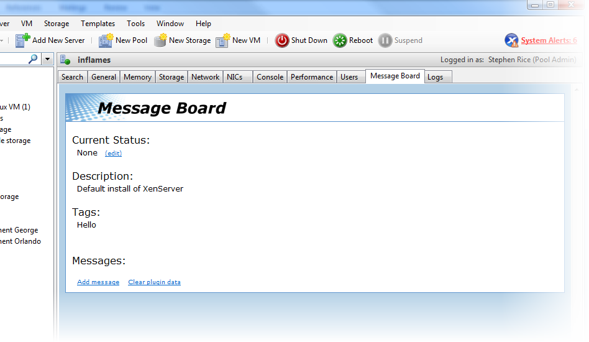Click the grey Suspend pause icon
589x342 pixels.
pos(385,40)
